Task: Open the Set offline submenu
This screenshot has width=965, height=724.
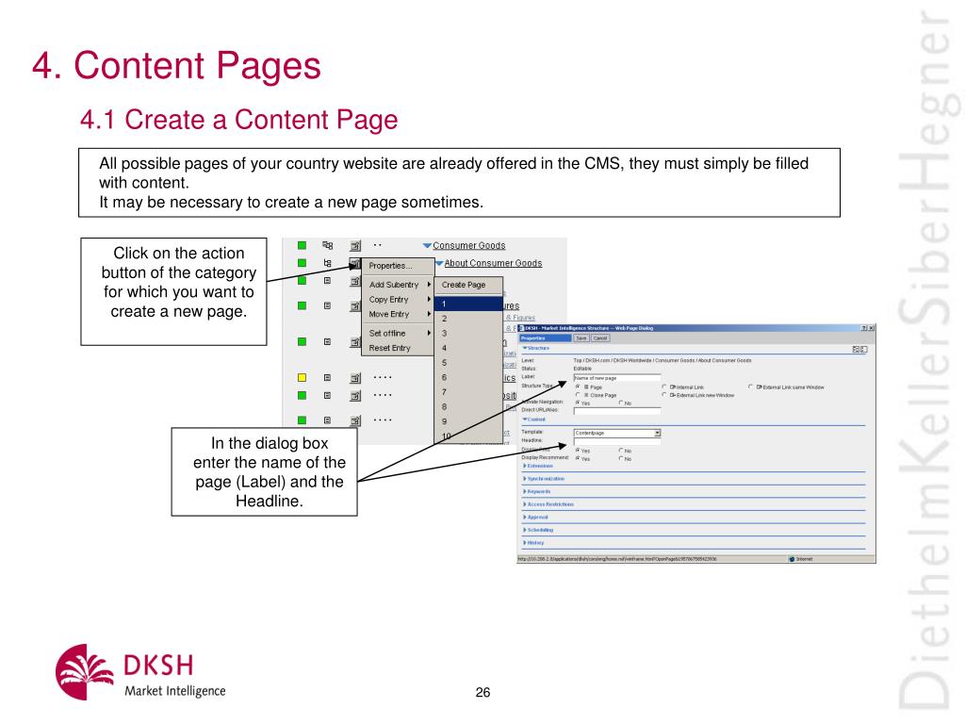Action: tap(398, 333)
